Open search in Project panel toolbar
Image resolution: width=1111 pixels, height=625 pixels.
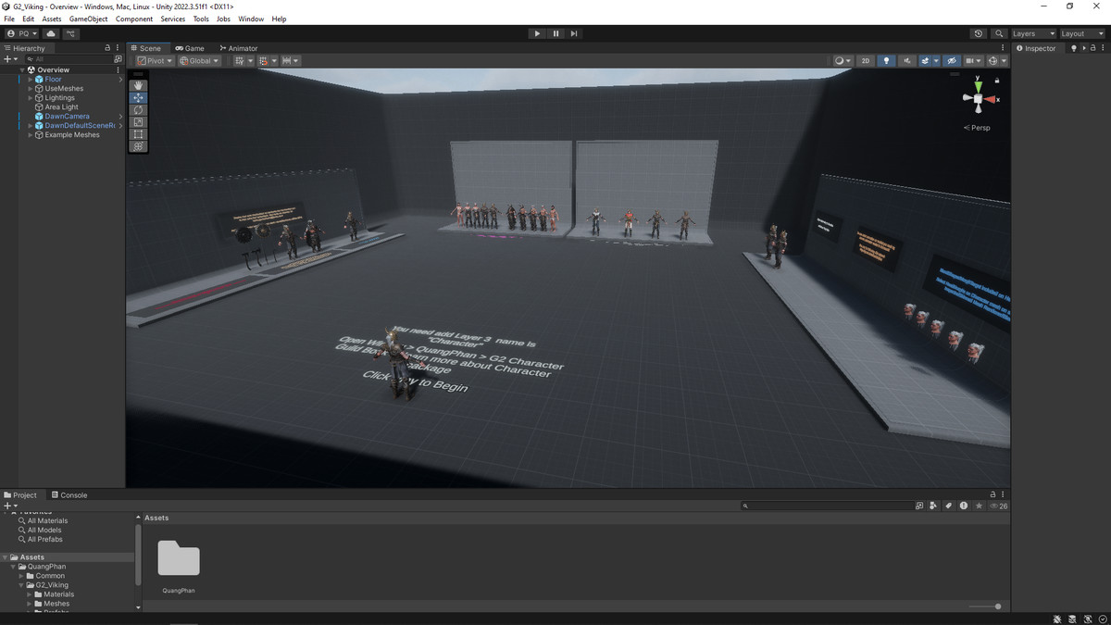pos(918,506)
